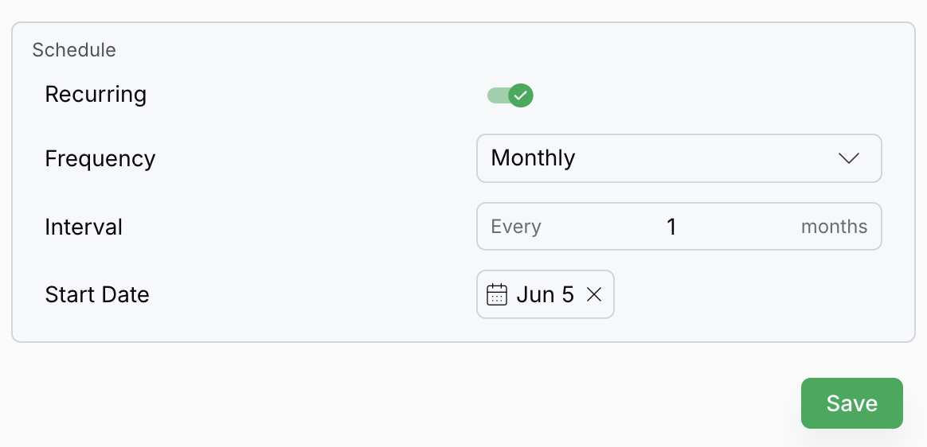
Task: Click the Schedule section heading
Action: click(74, 50)
